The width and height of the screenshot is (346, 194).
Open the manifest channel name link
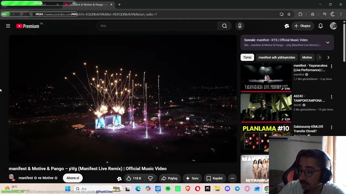coord(26,178)
